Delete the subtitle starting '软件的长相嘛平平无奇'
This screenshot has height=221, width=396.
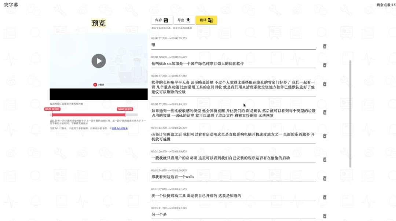324,84
